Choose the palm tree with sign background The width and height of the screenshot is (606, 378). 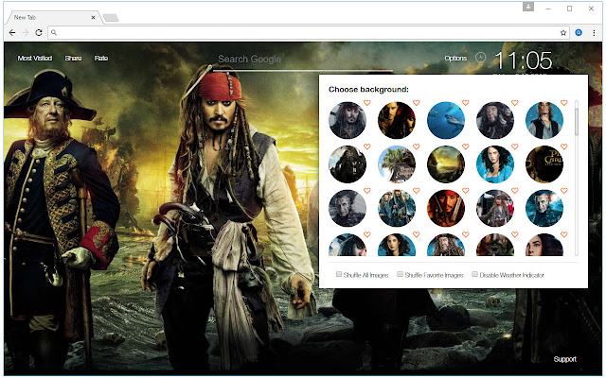pyautogui.click(x=397, y=164)
